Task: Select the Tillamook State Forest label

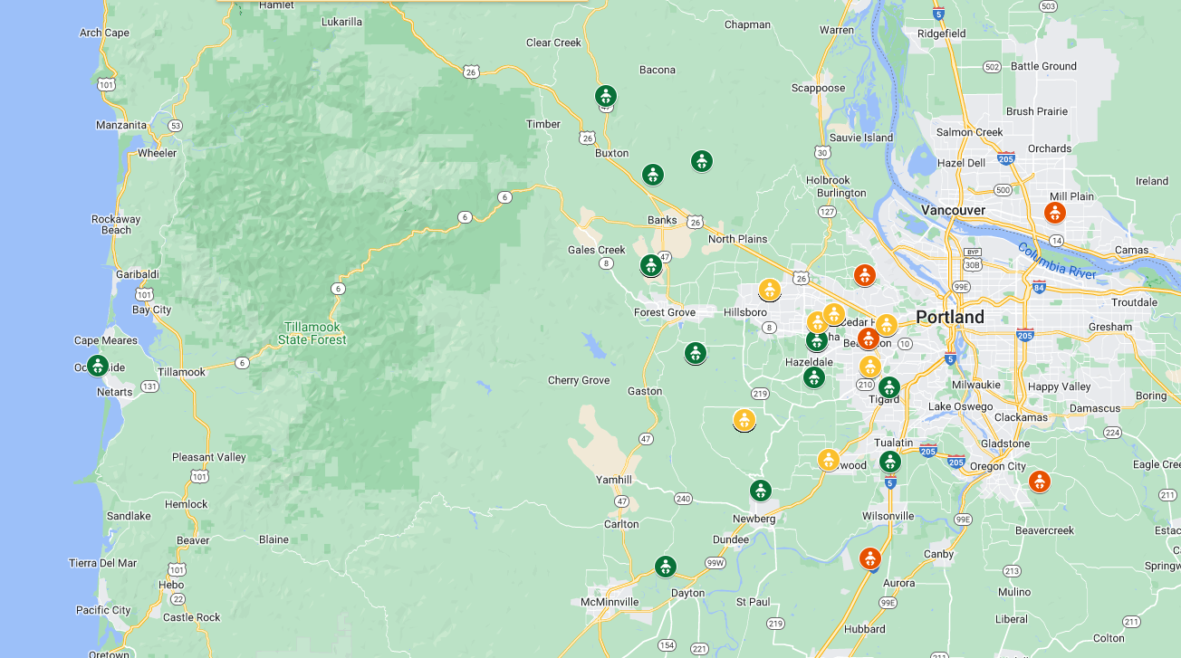Action: 312,333
